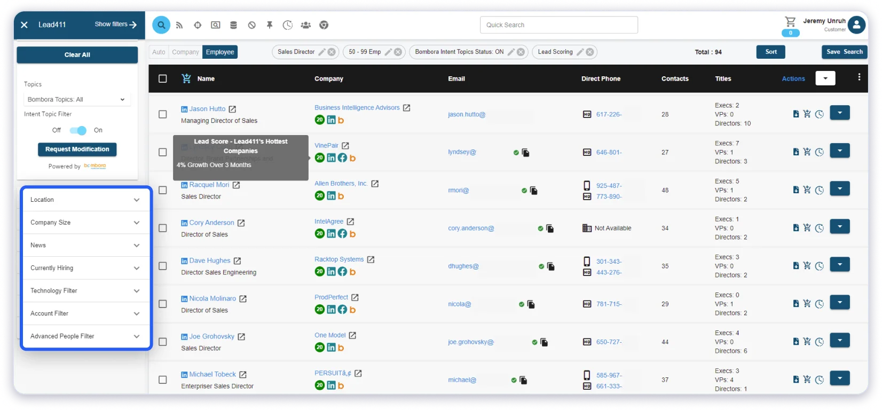The width and height of the screenshot is (882, 410).
Task: Click the Request Modification button
Action: tap(77, 149)
